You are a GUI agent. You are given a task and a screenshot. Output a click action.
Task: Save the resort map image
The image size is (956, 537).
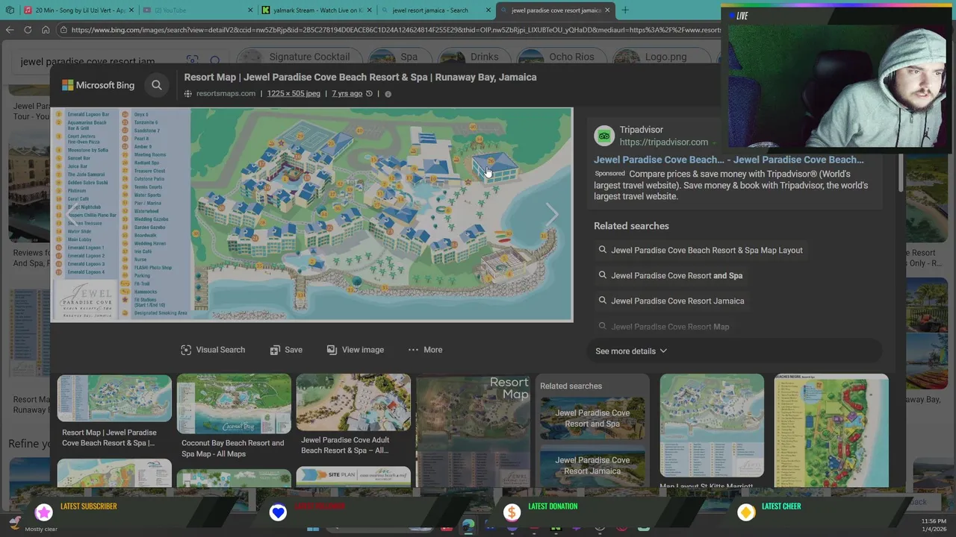(286, 350)
